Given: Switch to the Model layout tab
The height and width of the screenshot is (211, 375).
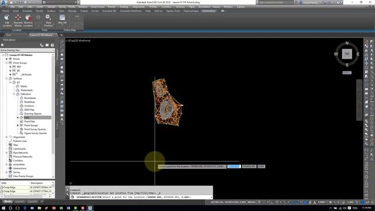Looking at the screenshot, I should (x=8, y=202).
